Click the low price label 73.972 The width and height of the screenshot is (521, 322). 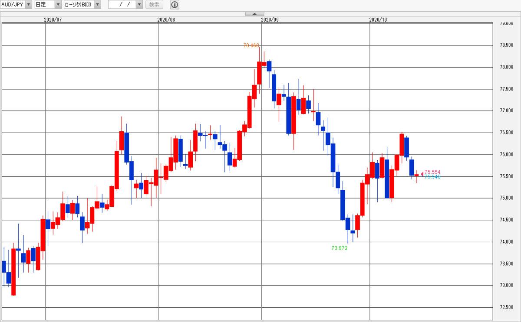pyautogui.click(x=340, y=248)
